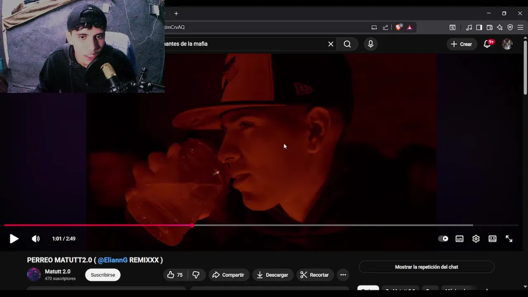The image size is (528, 297).
Task: Open the @EliannG channel link in title
Action: pyautogui.click(x=113, y=260)
